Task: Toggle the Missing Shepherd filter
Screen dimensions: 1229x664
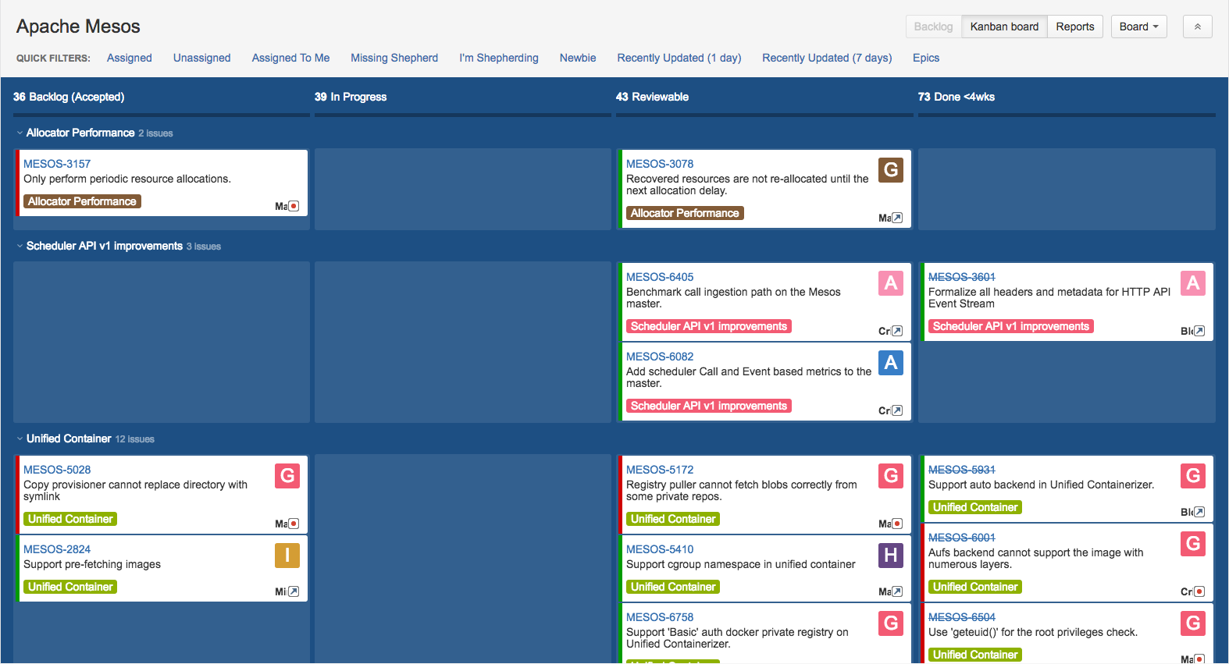Action: point(394,58)
